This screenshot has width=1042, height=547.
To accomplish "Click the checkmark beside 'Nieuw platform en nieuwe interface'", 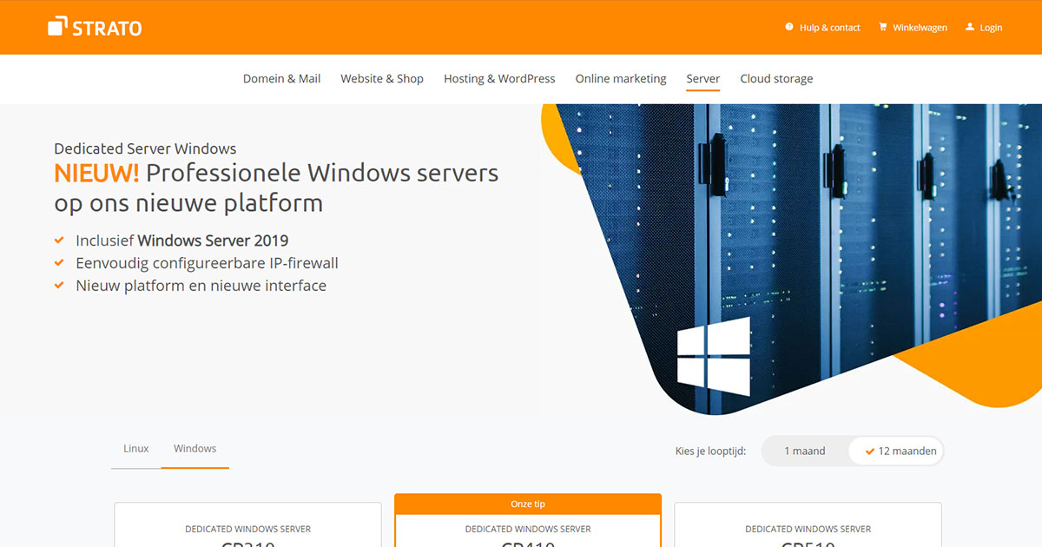I will [x=60, y=285].
